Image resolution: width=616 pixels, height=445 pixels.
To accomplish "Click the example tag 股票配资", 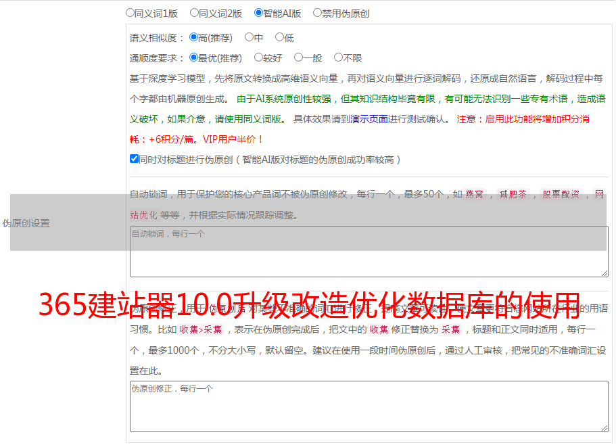I will pos(561,194).
